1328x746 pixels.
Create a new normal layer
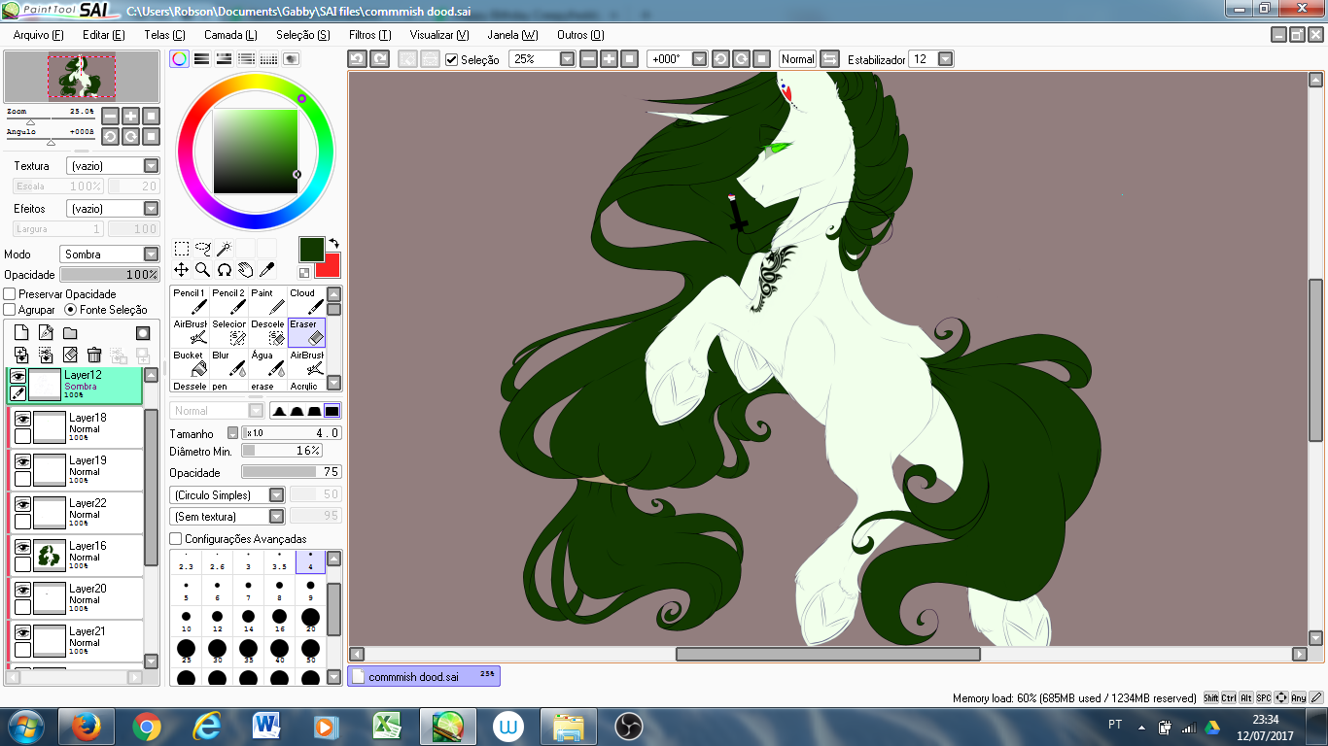21,333
